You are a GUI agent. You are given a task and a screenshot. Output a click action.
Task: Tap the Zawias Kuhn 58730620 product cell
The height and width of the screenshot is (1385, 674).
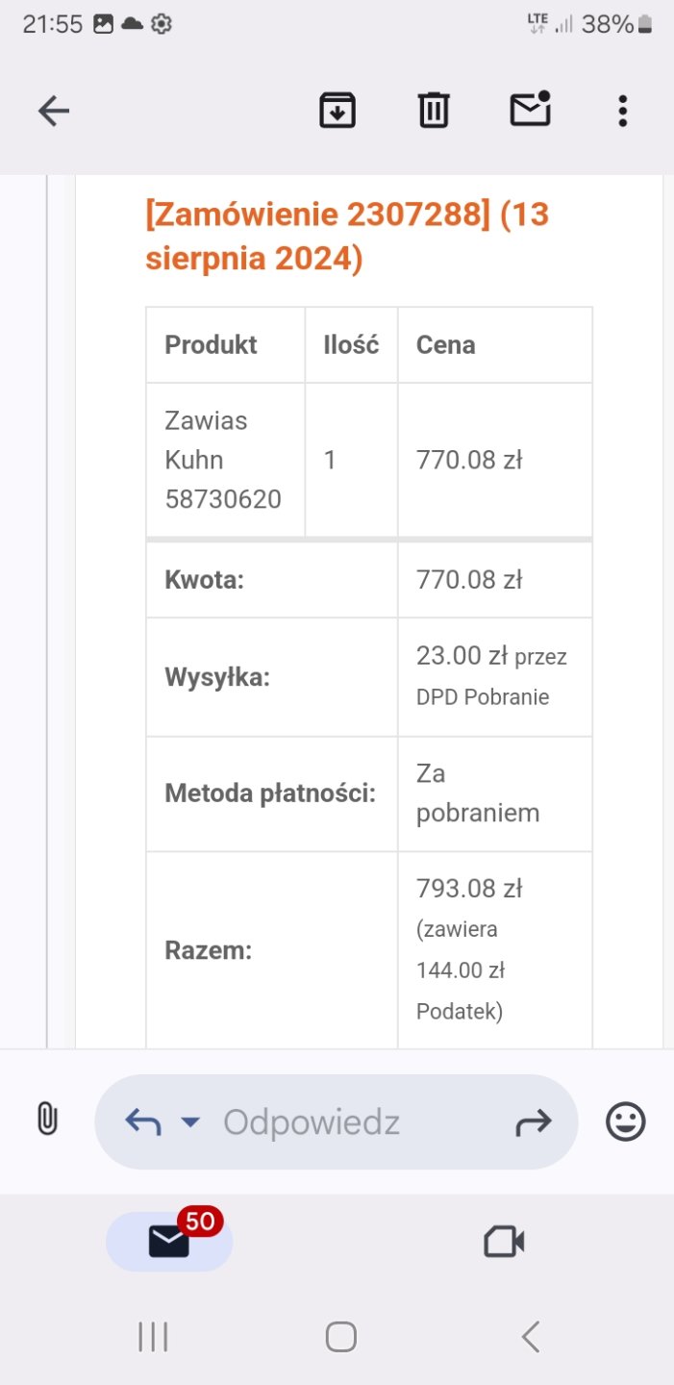click(x=223, y=460)
